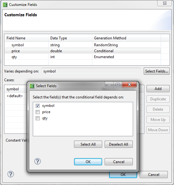The width and height of the screenshot is (174, 185).
Task: Click the Add case button
Action: 158,89
